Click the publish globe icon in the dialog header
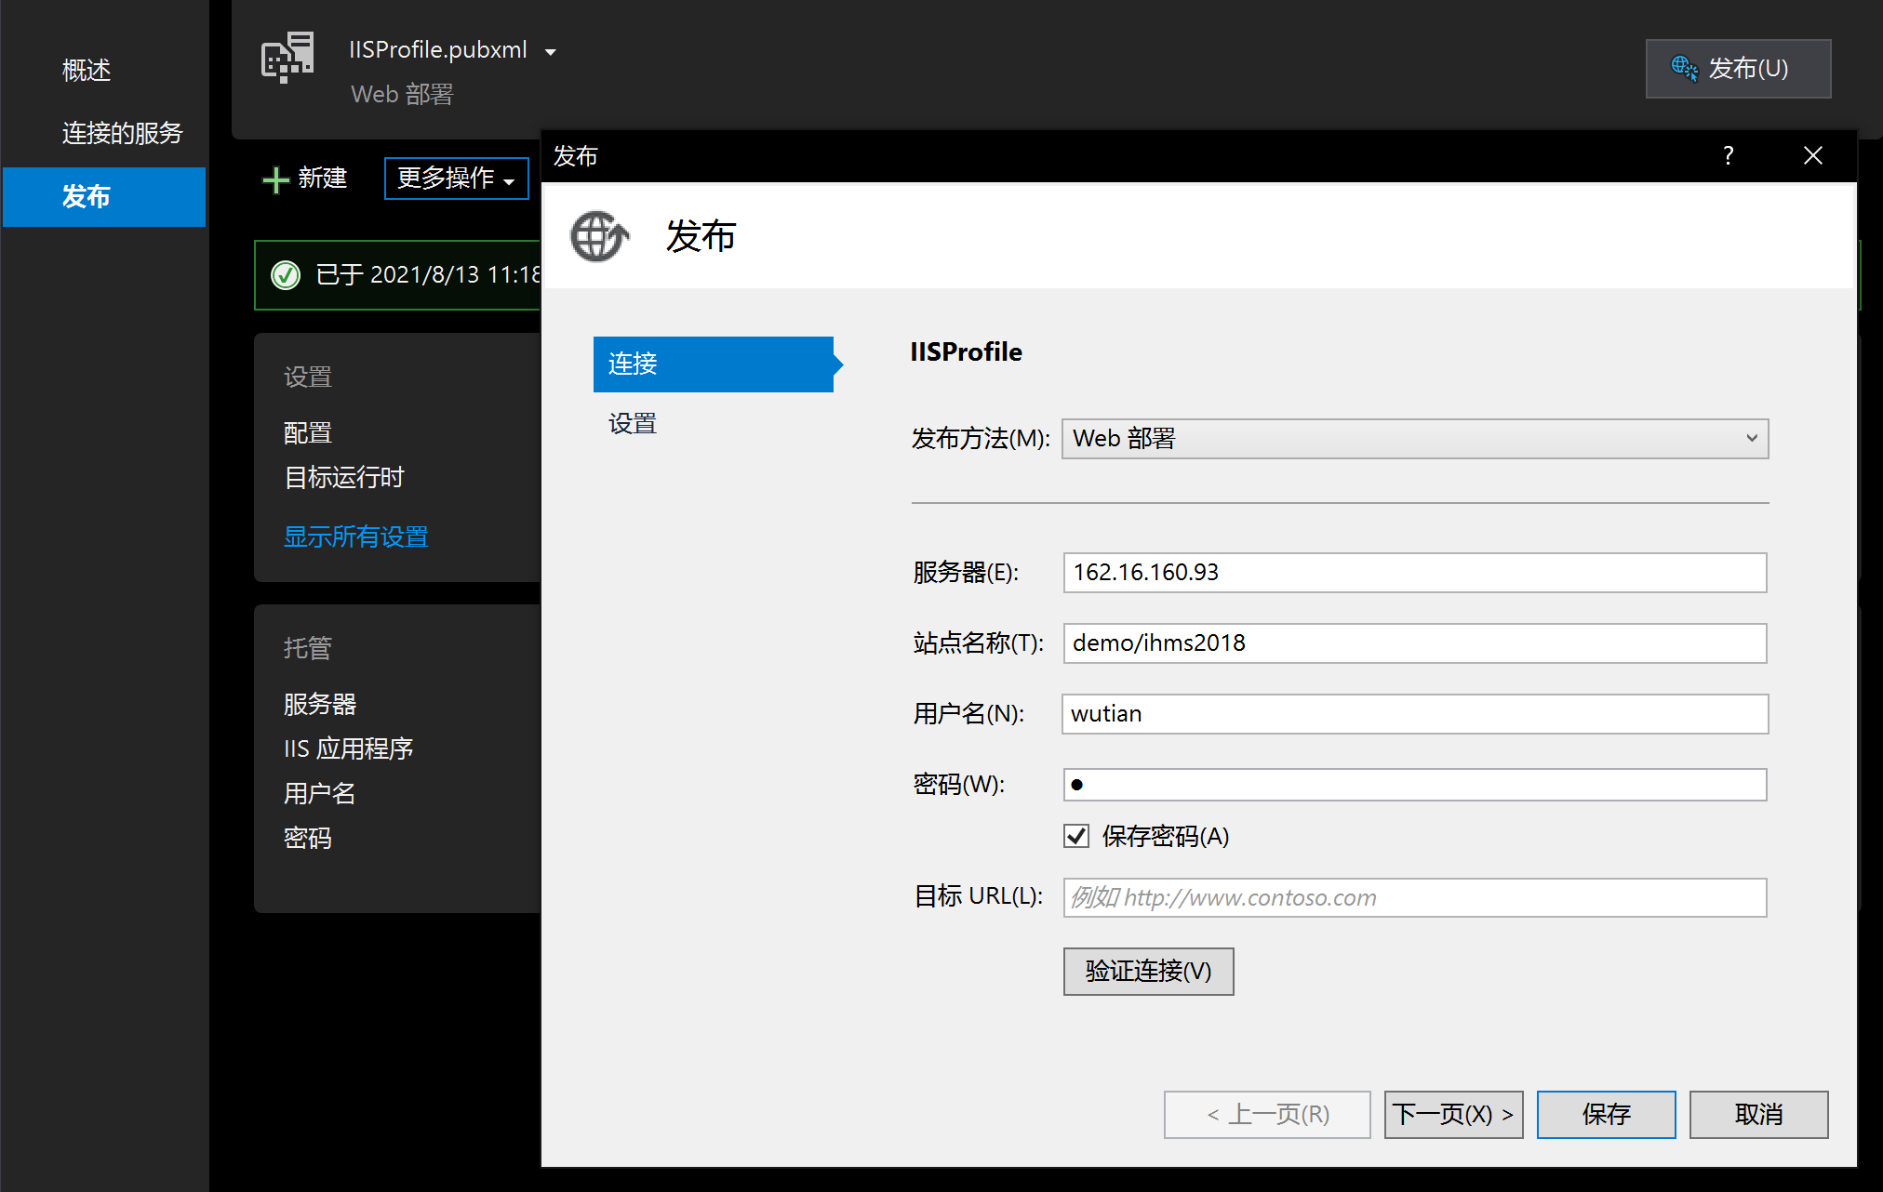 599,236
